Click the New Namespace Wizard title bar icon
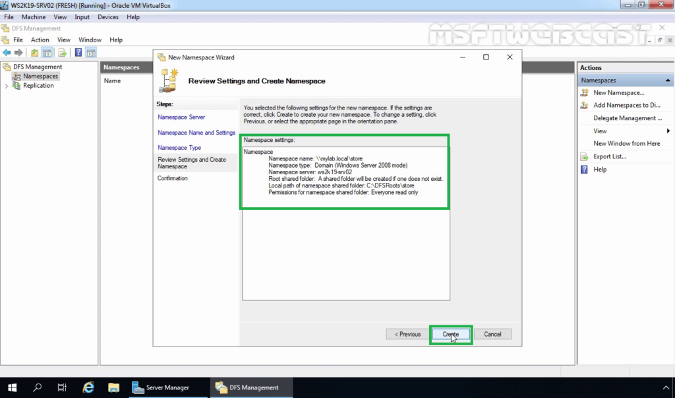675x398 pixels. (161, 57)
